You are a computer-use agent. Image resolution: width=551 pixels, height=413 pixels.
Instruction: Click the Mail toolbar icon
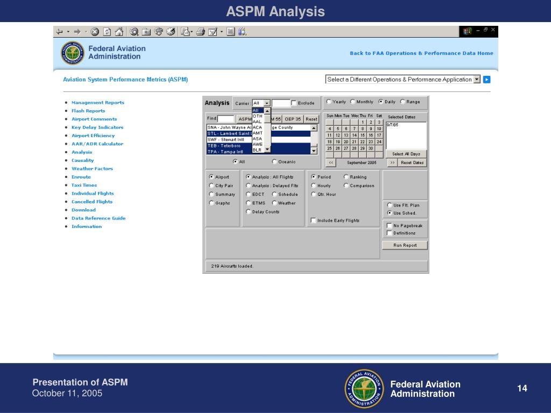(x=185, y=32)
